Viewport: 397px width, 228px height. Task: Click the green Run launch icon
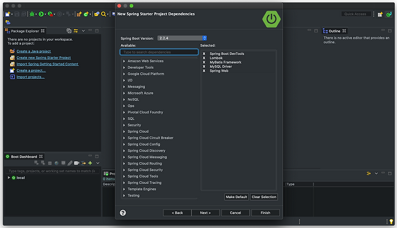[x=41, y=14]
